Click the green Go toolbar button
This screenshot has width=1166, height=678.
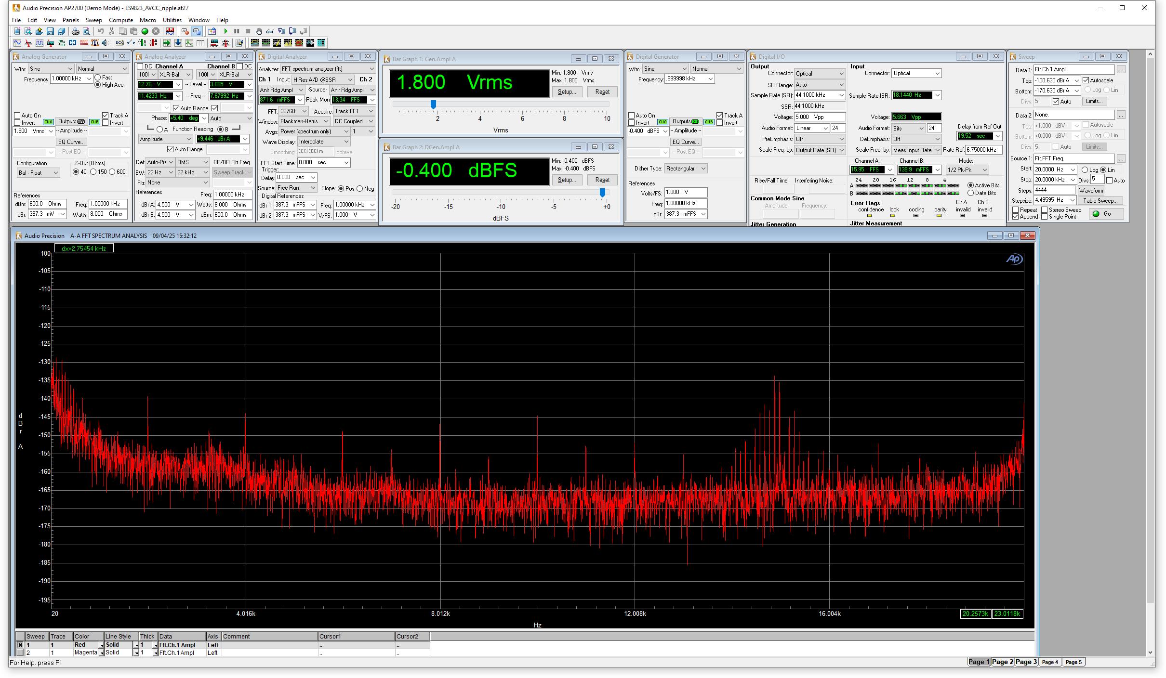tap(145, 31)
